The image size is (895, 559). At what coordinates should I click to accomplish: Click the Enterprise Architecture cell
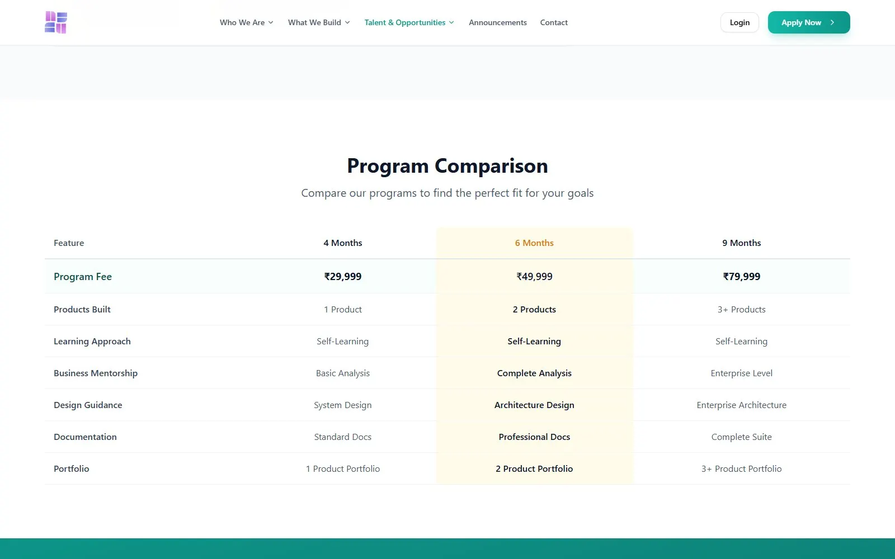(742, 405)
